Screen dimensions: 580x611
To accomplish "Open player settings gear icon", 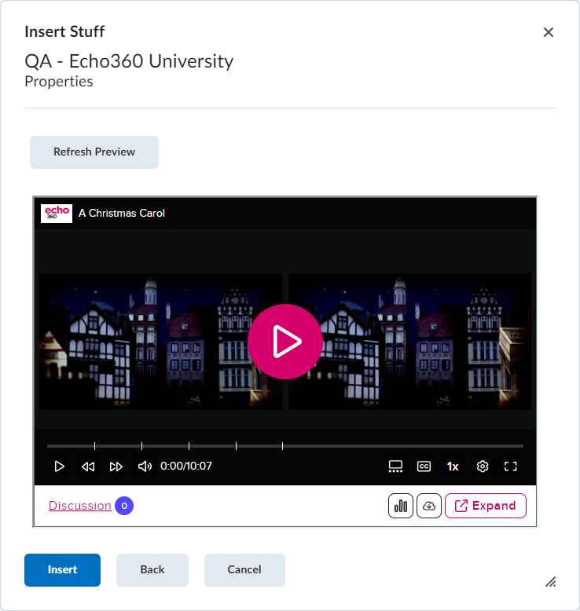I will 483,466.
